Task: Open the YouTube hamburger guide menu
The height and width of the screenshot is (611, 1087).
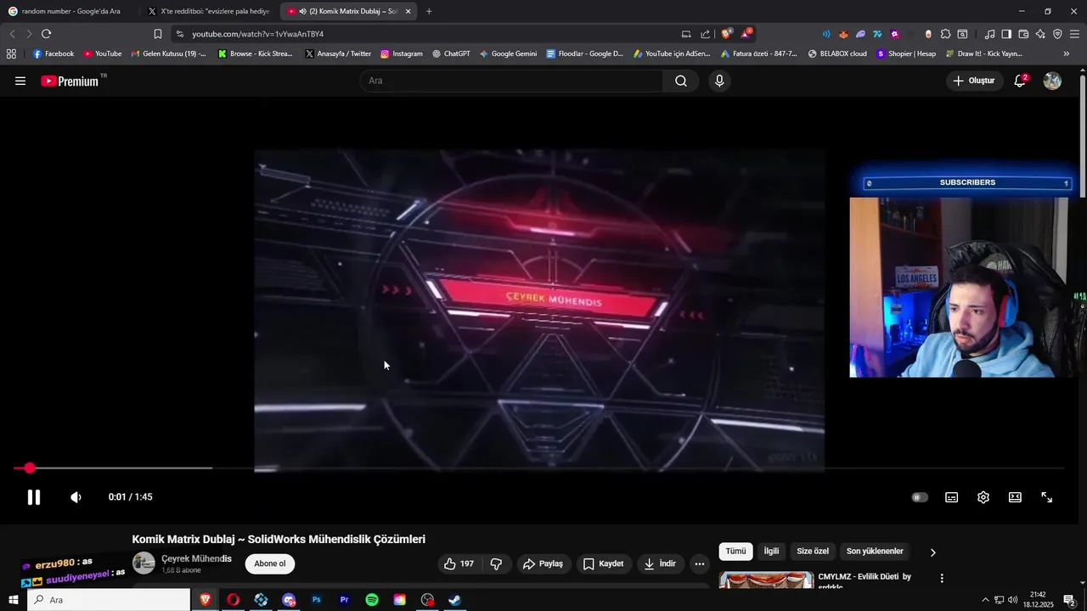Action: (20, 81)
